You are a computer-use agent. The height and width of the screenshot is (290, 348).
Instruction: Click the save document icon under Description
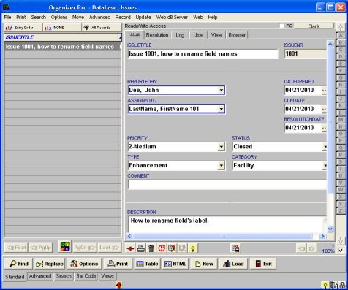pyautogui.click(x=235, y=248)
